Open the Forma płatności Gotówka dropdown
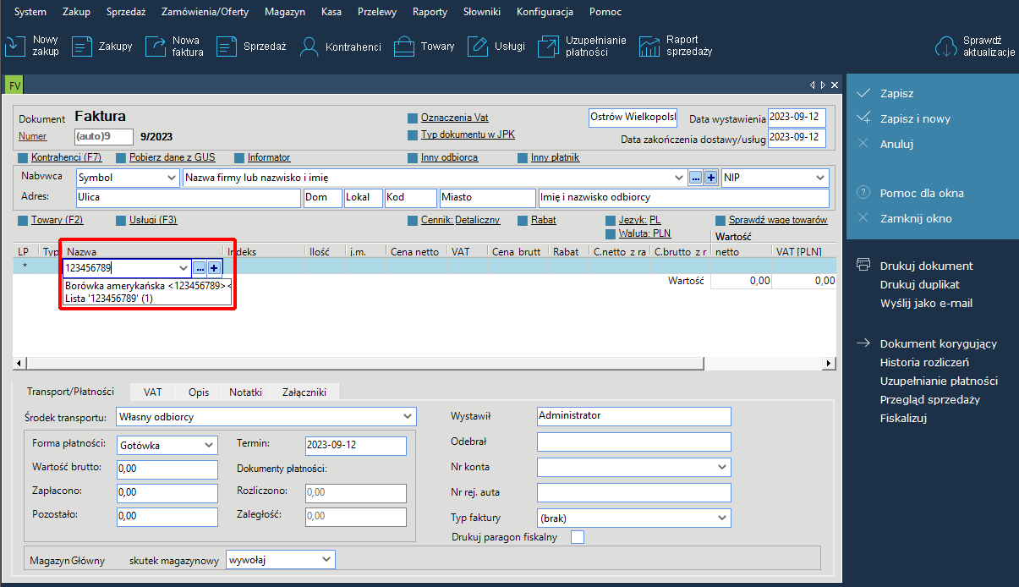This screenshot has height=587, width=1019. [x=209, y=445]
